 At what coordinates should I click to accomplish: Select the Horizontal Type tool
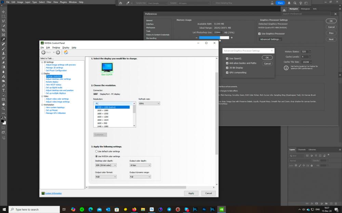point(3,90)
